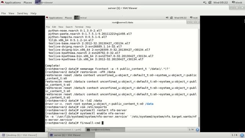Open the terminal Terminal menu
This screenshot has width=245, height=138.
79,27
